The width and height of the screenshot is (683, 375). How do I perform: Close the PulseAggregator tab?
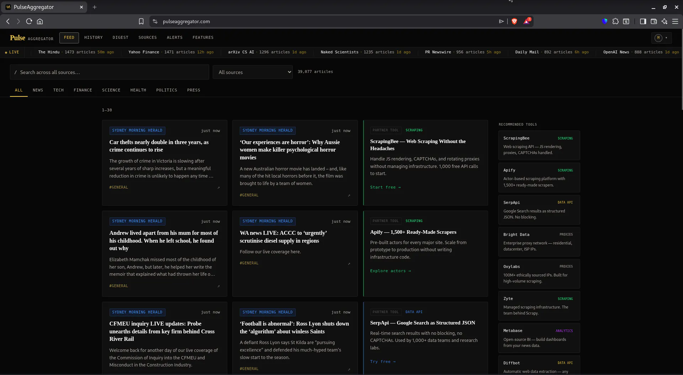click(81, 7)
